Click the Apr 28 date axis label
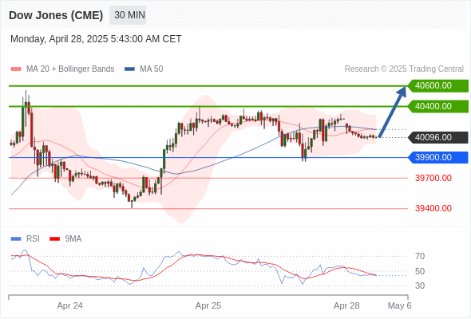Image resolution: width=471 pixels, height=319 pixels. point(346,305)
